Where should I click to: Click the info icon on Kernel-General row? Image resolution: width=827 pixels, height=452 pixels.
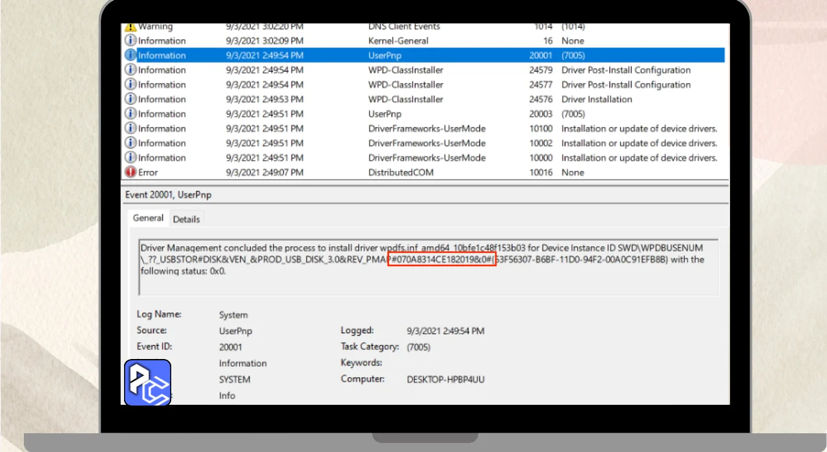131,41
